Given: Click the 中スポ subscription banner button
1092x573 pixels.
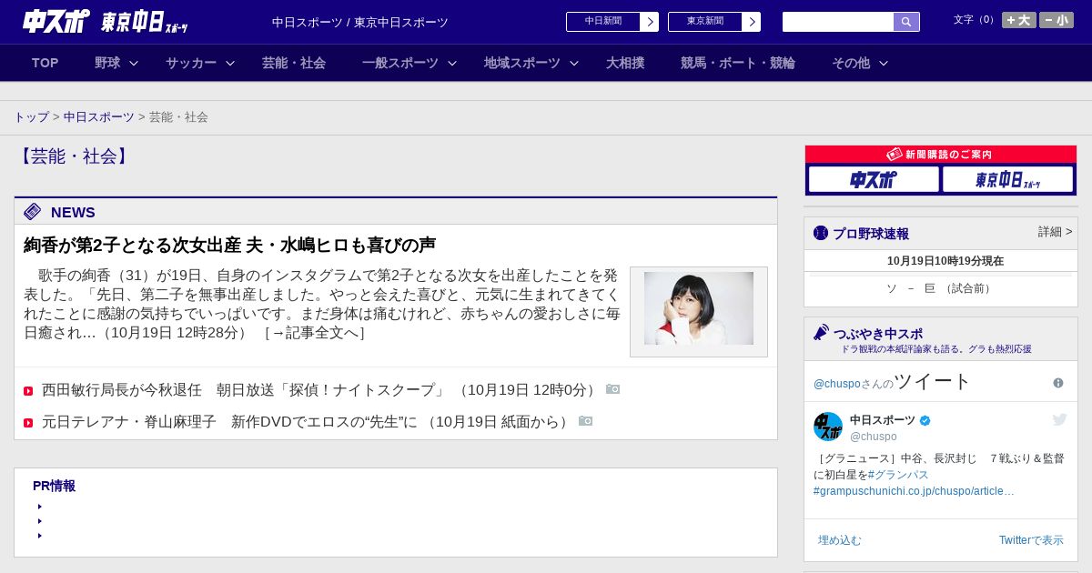Looking at the screenshot, I should (874, 179).
